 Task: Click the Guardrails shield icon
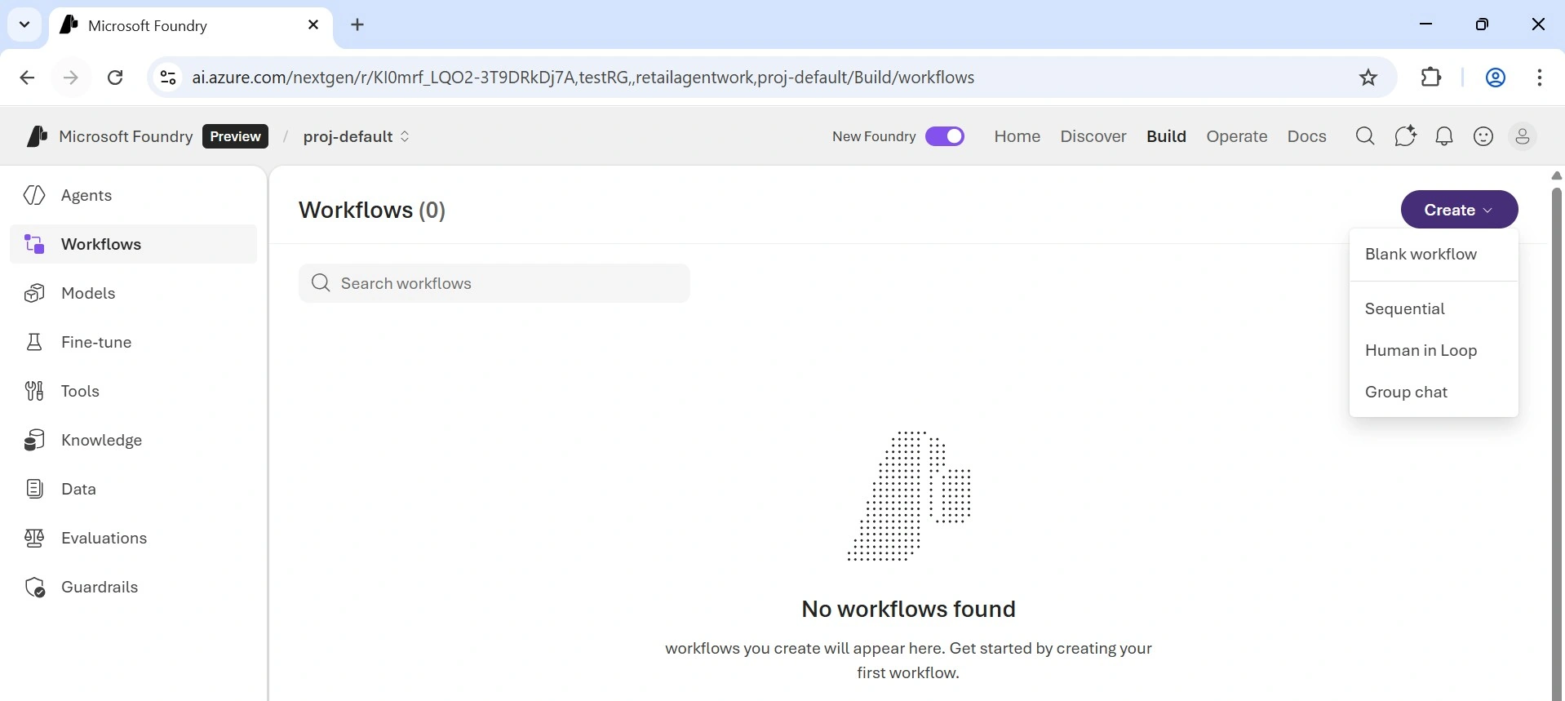tap(34, 587)
